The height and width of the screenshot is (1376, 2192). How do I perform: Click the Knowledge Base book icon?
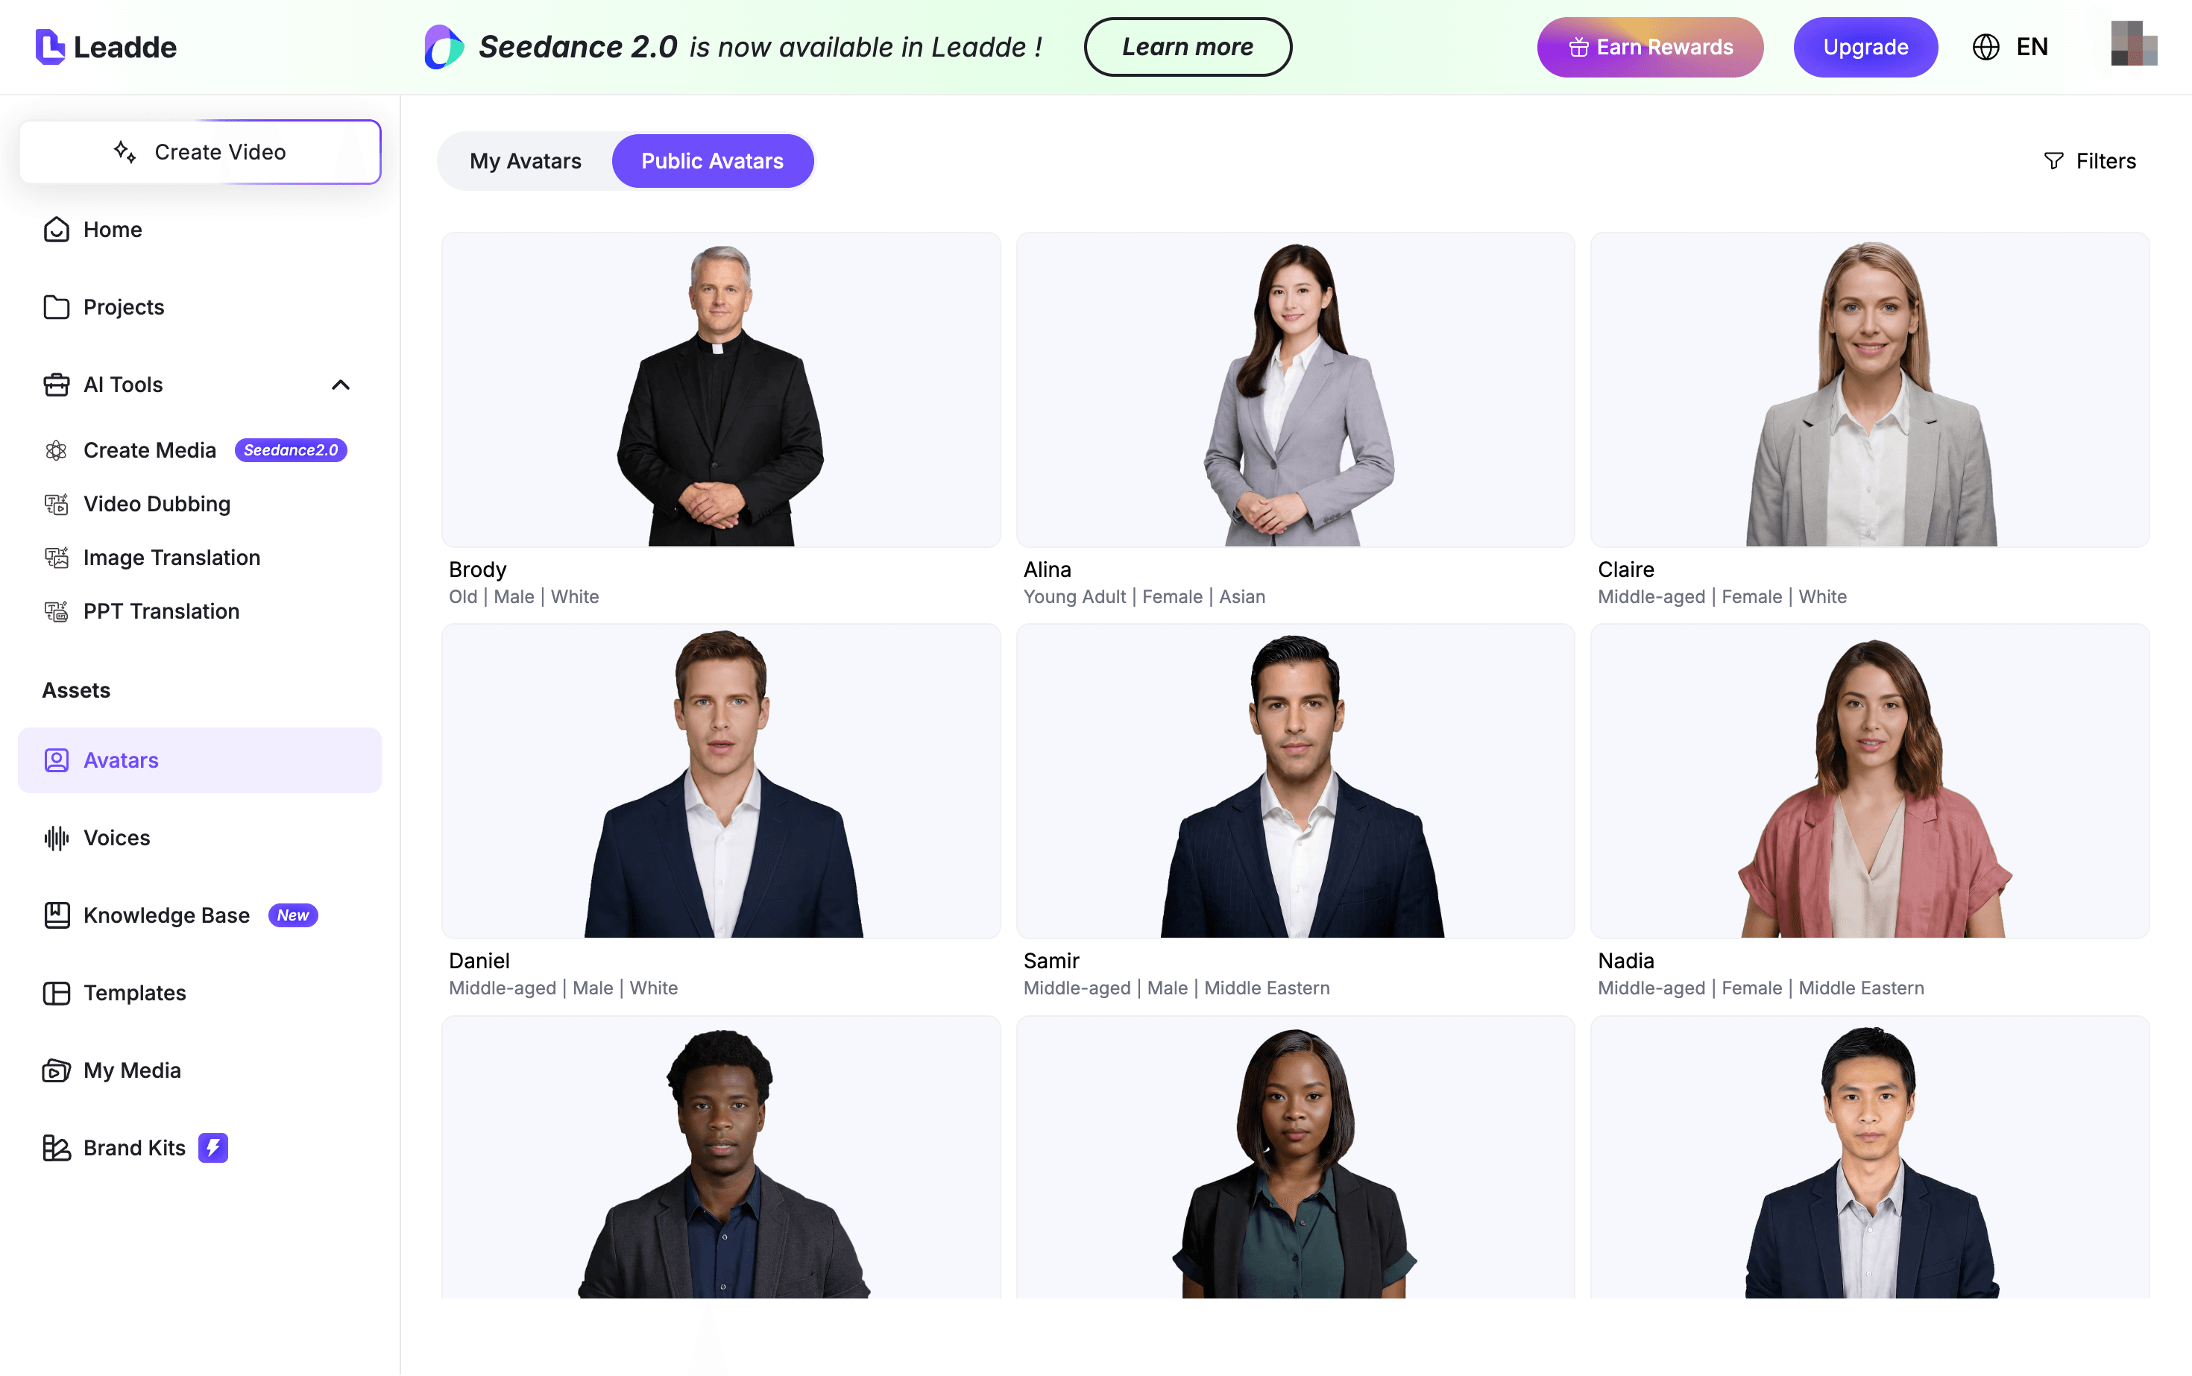(57, 915)
